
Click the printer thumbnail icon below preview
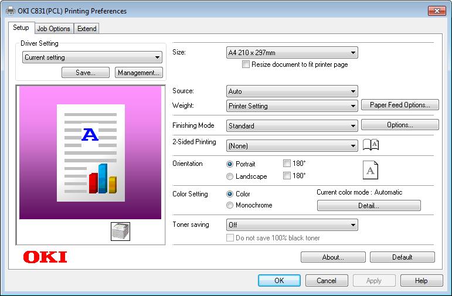pos(121,231)
